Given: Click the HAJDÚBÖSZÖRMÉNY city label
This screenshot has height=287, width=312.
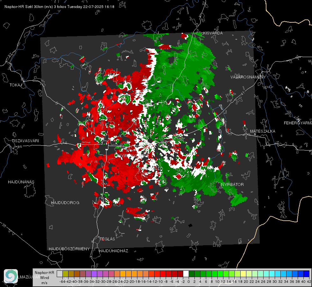Looking at the screenshot, I should coord(69,249).
